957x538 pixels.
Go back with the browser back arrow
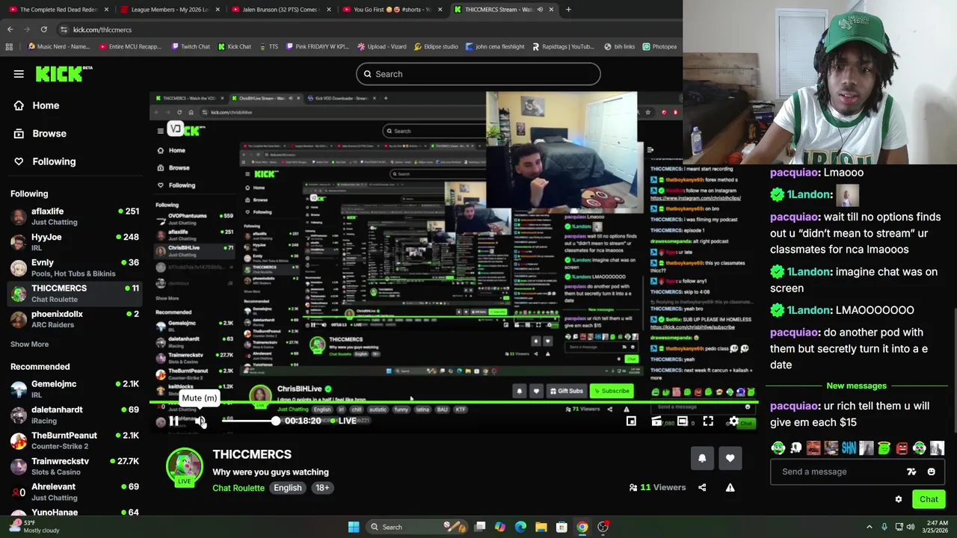(10, 30)
